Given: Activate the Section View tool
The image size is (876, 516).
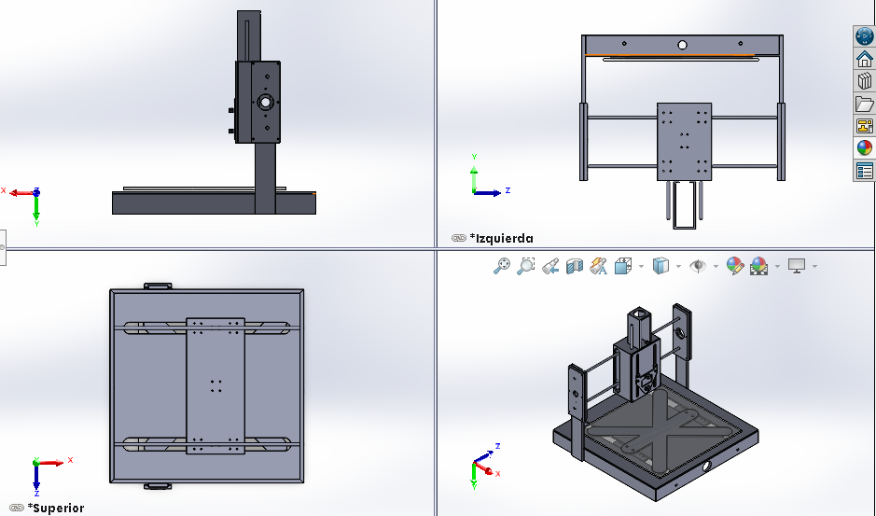Looking at the screenshot, I should 575,266.
